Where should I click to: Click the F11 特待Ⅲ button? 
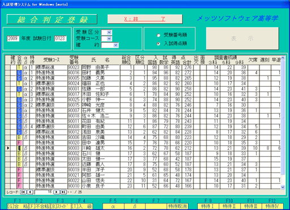pos(251,207)
